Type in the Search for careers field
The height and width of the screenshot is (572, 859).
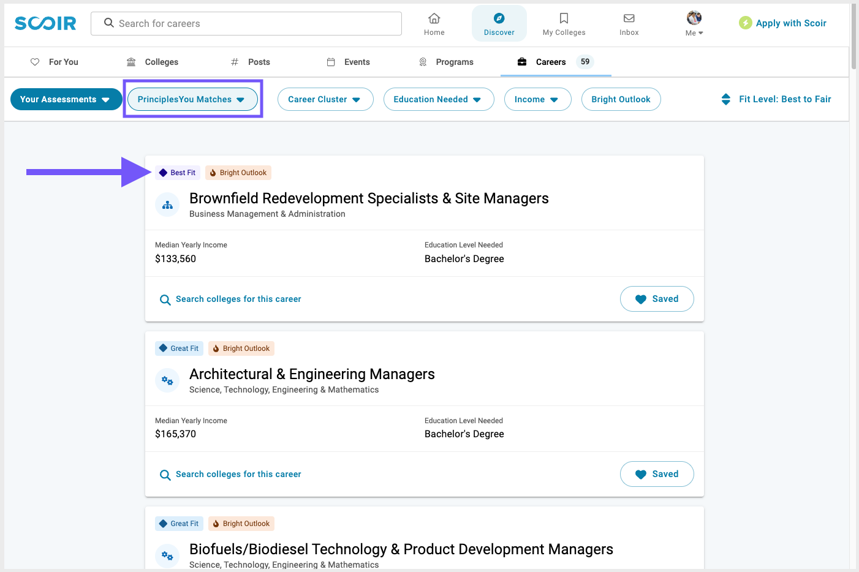(245, 23)
